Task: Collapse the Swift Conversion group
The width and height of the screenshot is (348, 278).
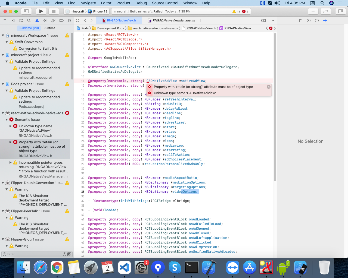Action: [7, 42]
